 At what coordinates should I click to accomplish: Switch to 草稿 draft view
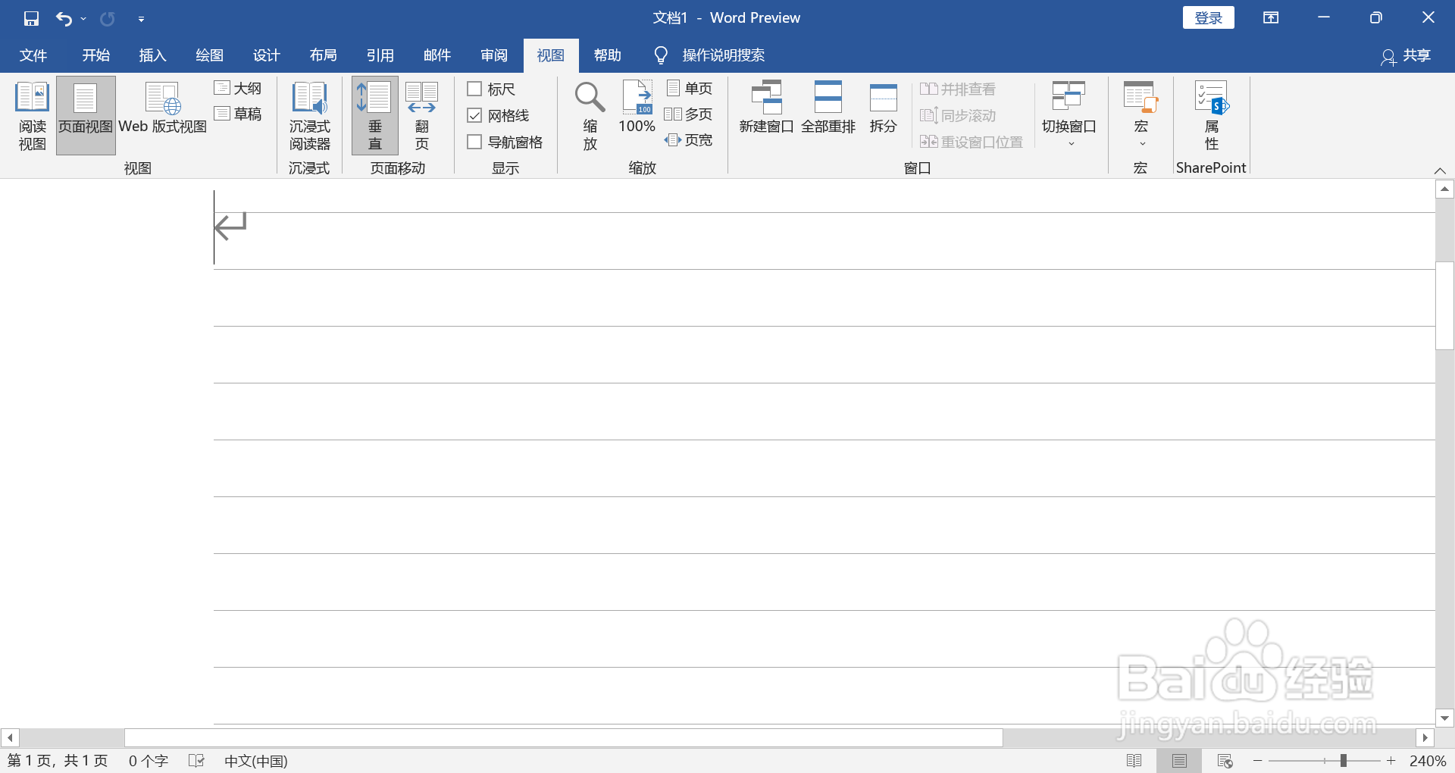[238, 114]
